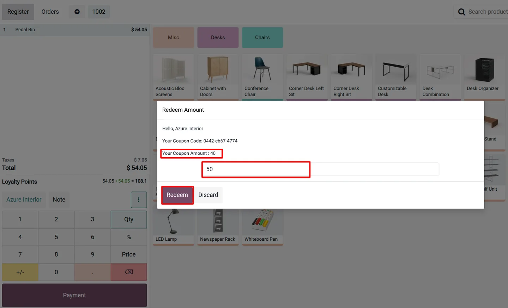The height and width of the screenshot is (308, 508).
Task: Filter products by Misc category
Action: (173, 37)
